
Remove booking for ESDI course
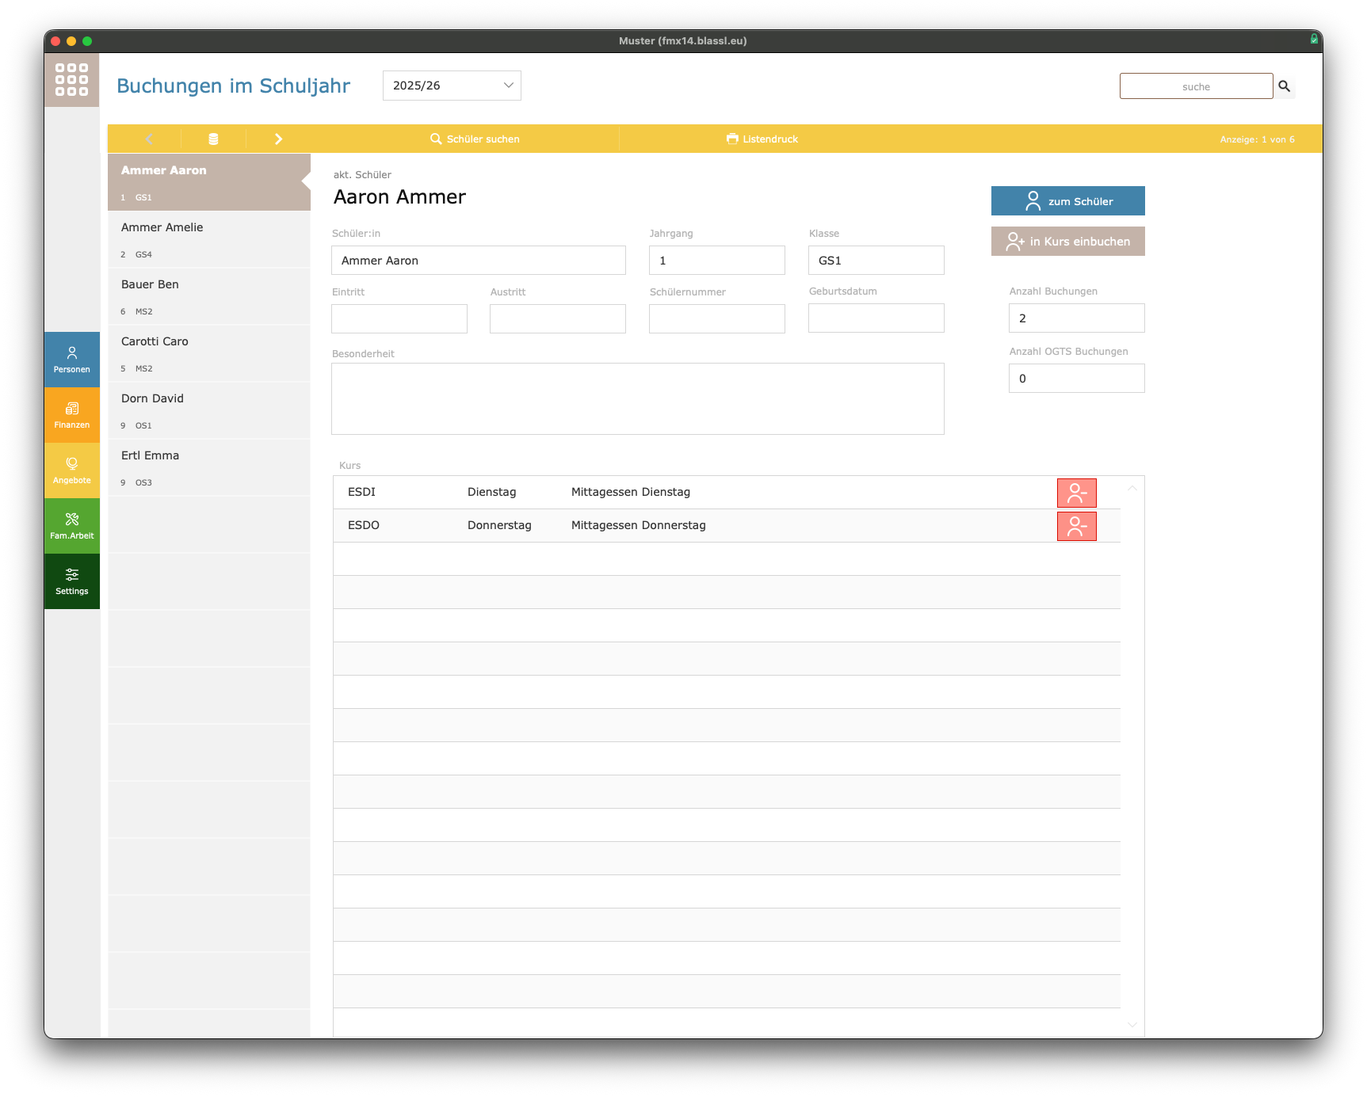click(1076, 493)
